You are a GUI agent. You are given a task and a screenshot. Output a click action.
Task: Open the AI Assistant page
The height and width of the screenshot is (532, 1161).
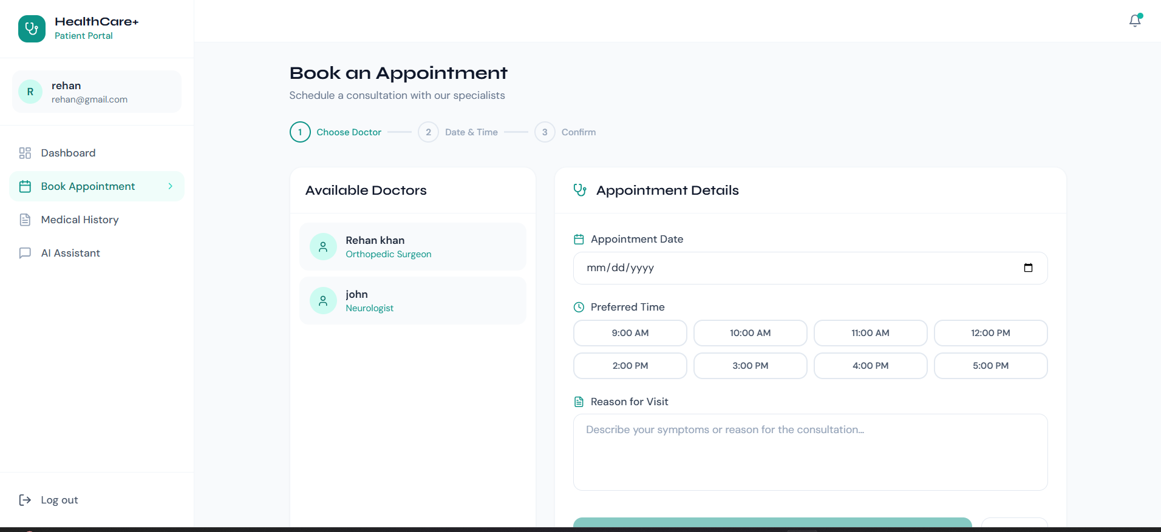[97, 253]
